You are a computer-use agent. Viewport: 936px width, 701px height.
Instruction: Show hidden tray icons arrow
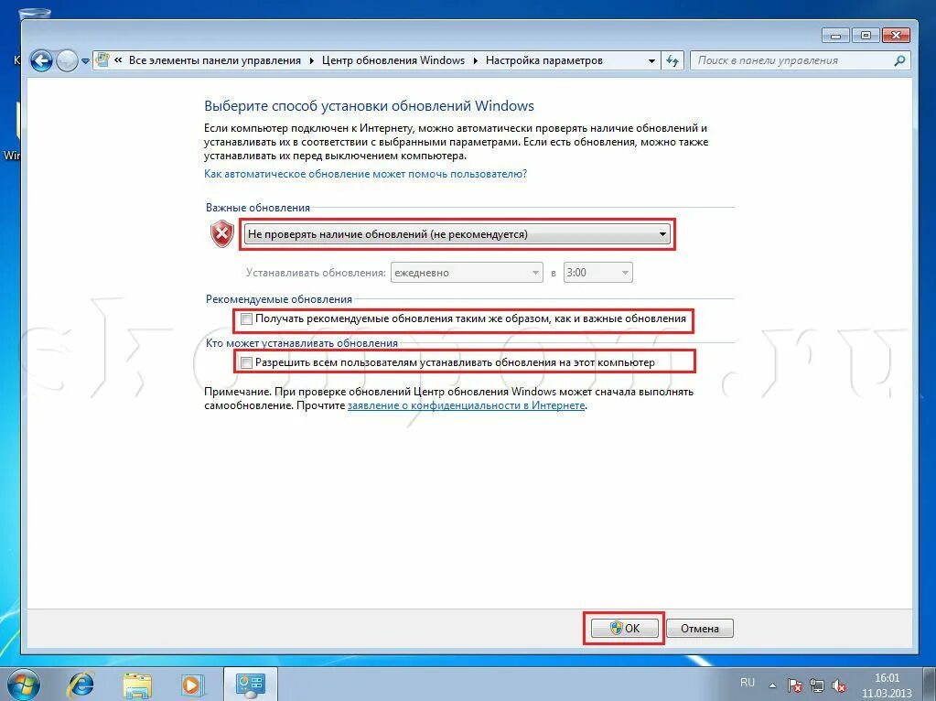point(772,685)
